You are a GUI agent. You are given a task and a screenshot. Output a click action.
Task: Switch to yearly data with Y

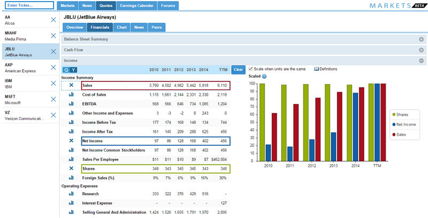click(x=73, y=70)
